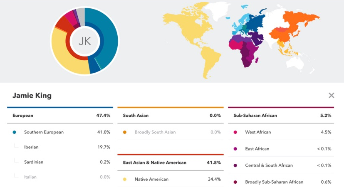Close the Jamie King ancestry panel
Screen dimensions: 344x187
point(331,95)
